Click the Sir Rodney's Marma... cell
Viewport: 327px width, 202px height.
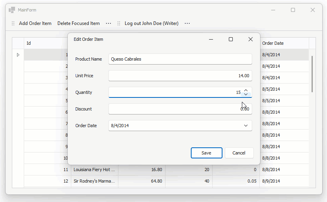click(95, 181)
